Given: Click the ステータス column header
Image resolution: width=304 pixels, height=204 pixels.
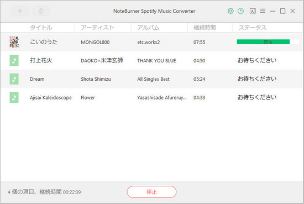Looking at the screenshot, I should click(253, 28).
